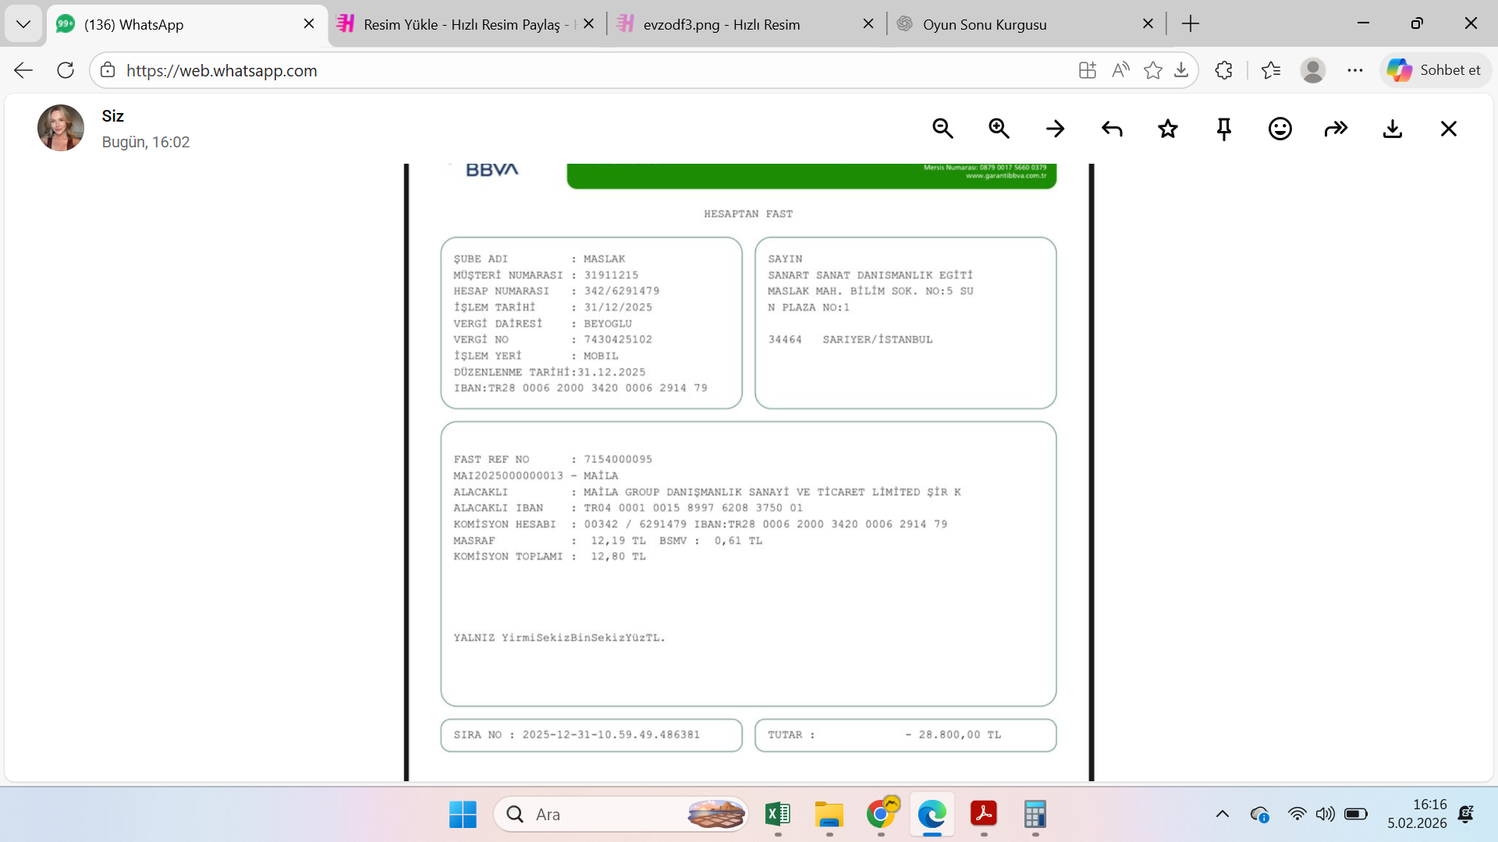Switch to evzodf3.png tab
Screen dimensions: 1498x842
[746, 24]
